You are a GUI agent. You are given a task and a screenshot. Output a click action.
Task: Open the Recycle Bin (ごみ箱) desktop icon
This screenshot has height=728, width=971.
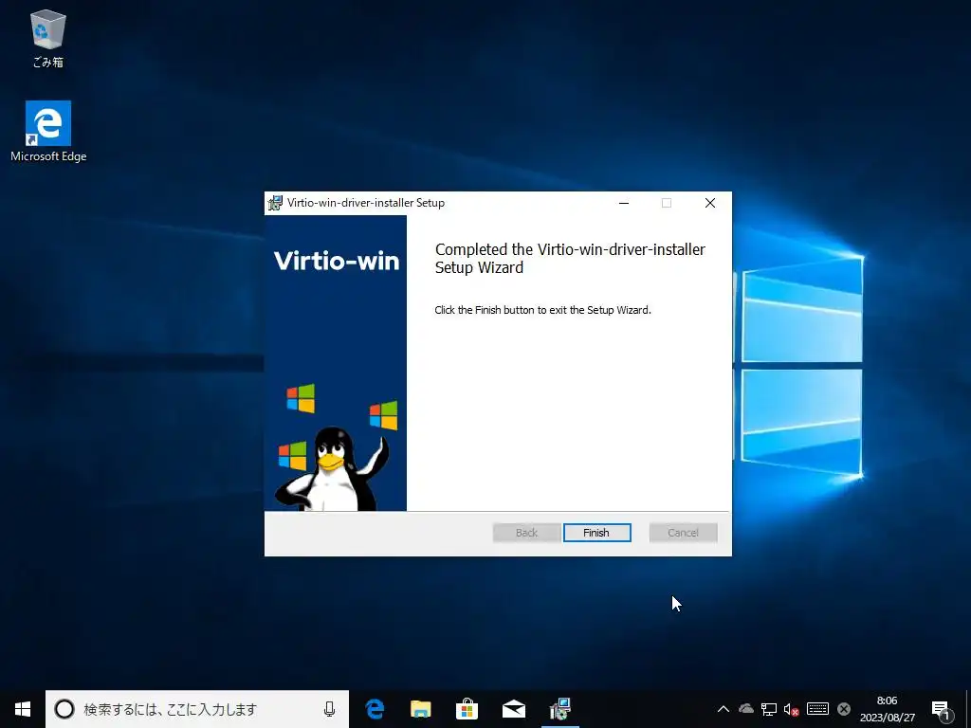[47, 38]
